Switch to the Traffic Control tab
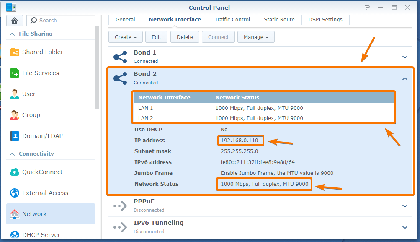This screenshot has height=242, width=420. point(232,20)
